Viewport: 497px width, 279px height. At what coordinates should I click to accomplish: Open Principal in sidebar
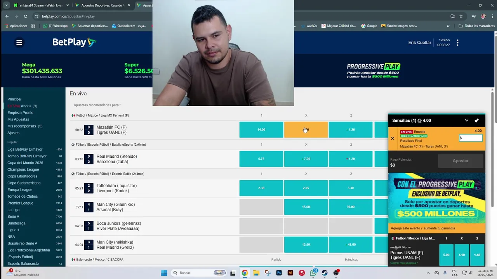tap(14, 99)
